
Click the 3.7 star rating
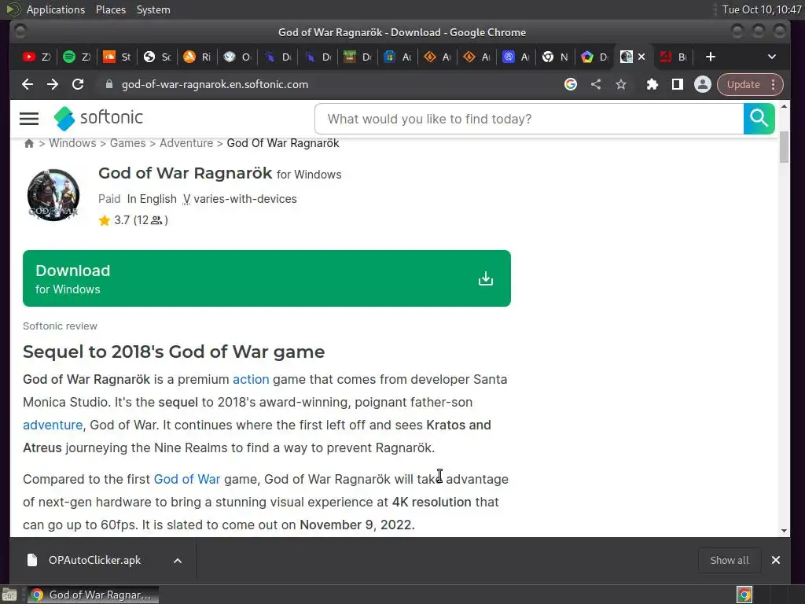134,220
